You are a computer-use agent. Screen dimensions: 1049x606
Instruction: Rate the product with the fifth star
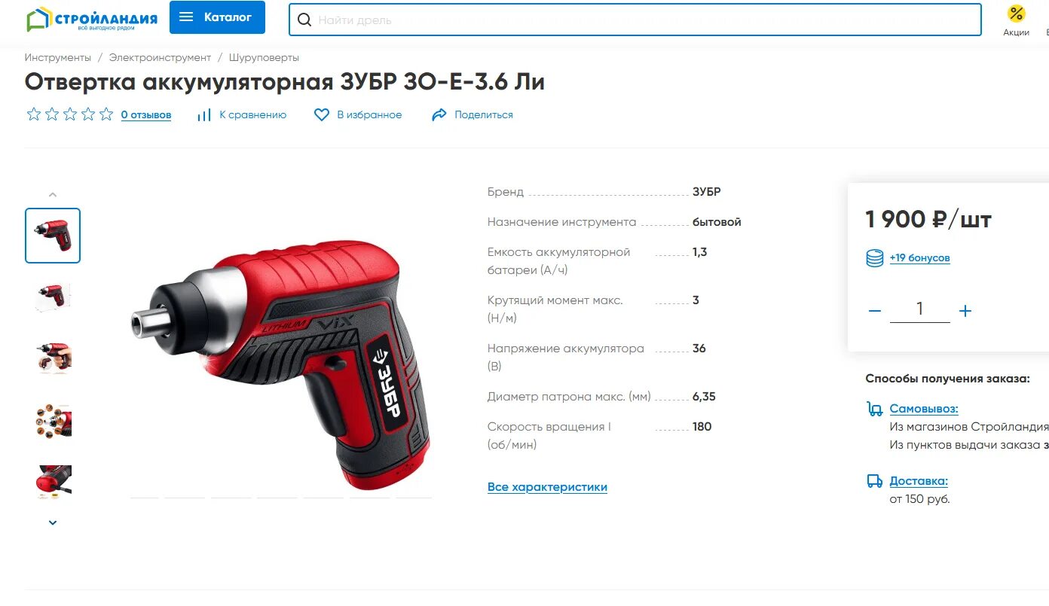pyautogui.click(x=106, y=114)
